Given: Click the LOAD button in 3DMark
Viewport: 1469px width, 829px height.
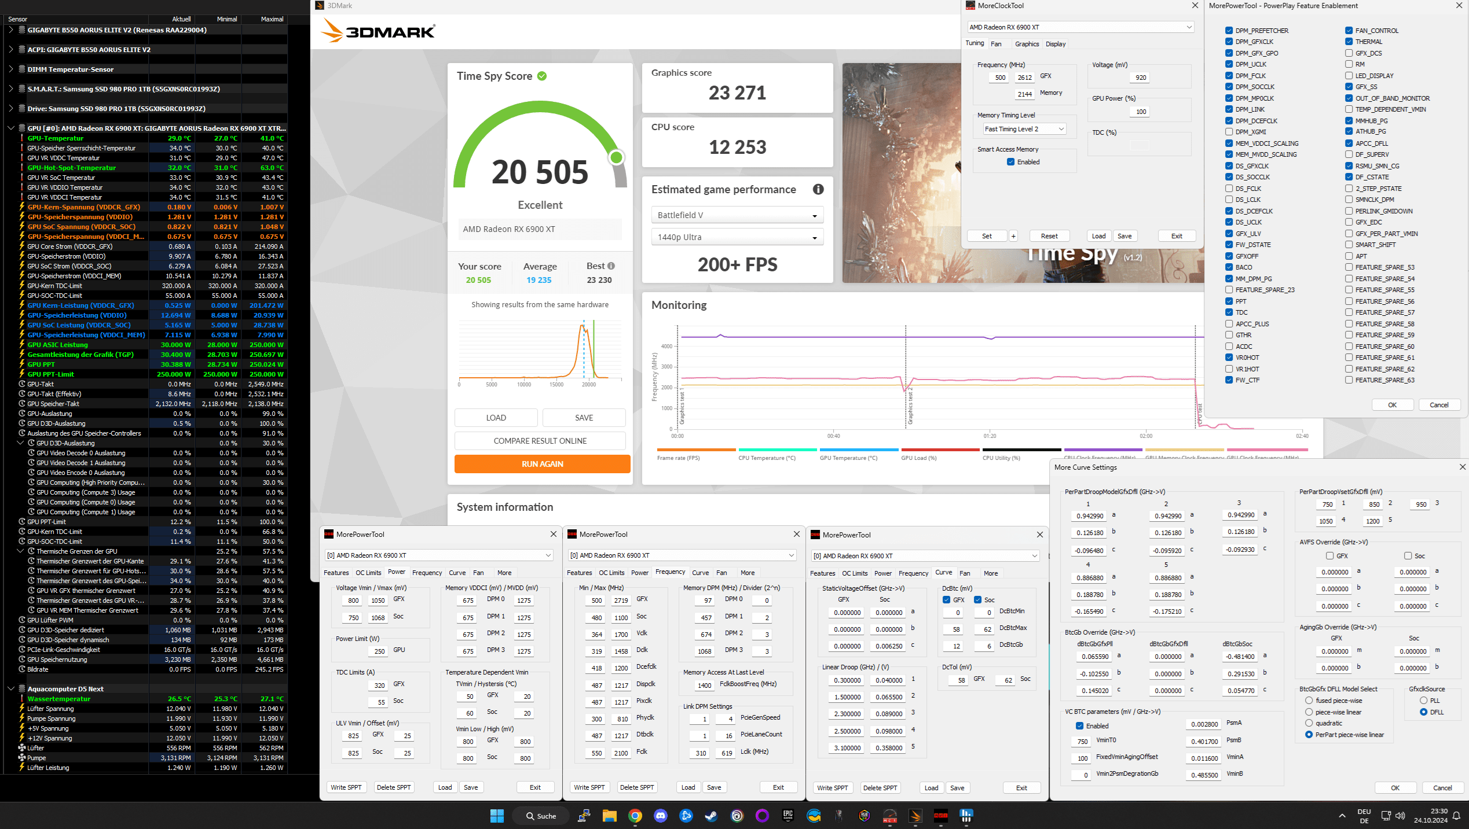Looking at the screenshot, I should (496, 418).
